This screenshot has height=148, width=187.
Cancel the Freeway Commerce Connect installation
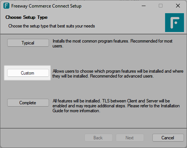coord(168,138)
